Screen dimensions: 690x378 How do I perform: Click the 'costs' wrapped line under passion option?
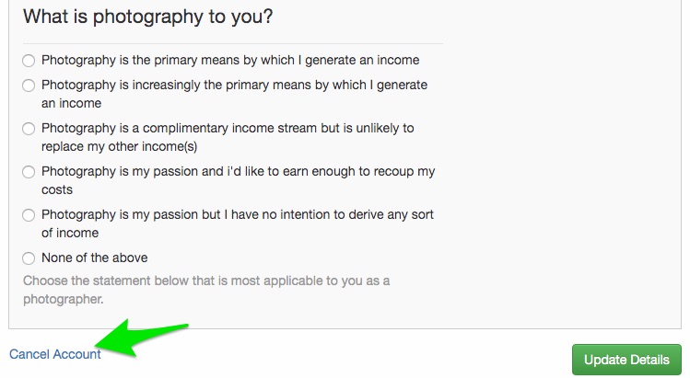(57, 189)
